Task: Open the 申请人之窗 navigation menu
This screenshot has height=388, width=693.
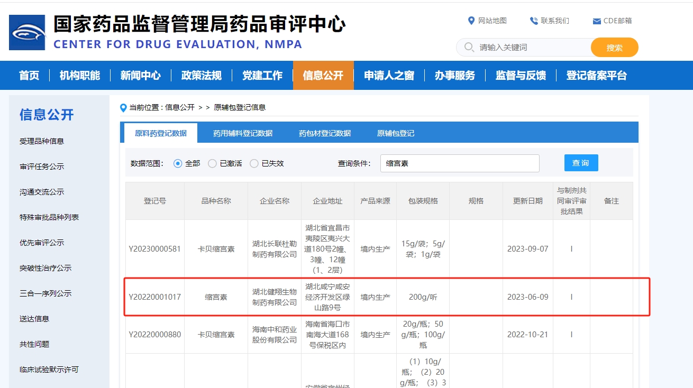Action: click(389, 76)
